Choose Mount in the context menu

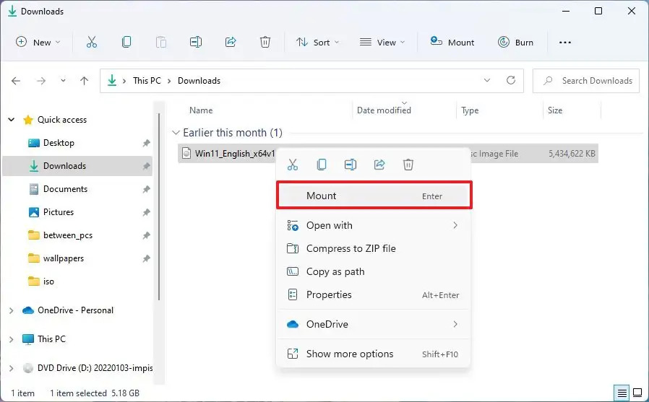click(x=374, y=196)
